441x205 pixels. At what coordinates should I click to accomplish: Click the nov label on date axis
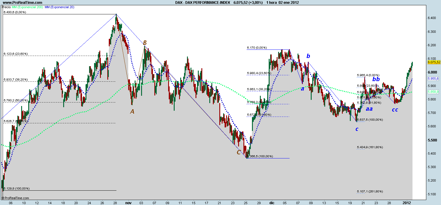click(128, 202)
